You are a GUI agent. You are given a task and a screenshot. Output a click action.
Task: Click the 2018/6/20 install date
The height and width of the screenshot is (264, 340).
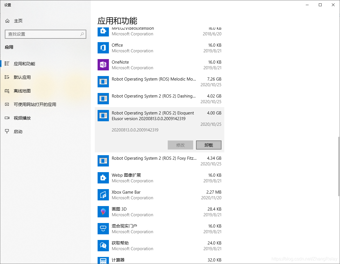click(212, 34)
